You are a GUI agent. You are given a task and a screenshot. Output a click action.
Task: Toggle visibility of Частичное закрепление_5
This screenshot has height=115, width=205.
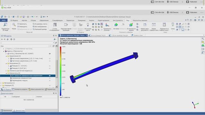(50, 58)
